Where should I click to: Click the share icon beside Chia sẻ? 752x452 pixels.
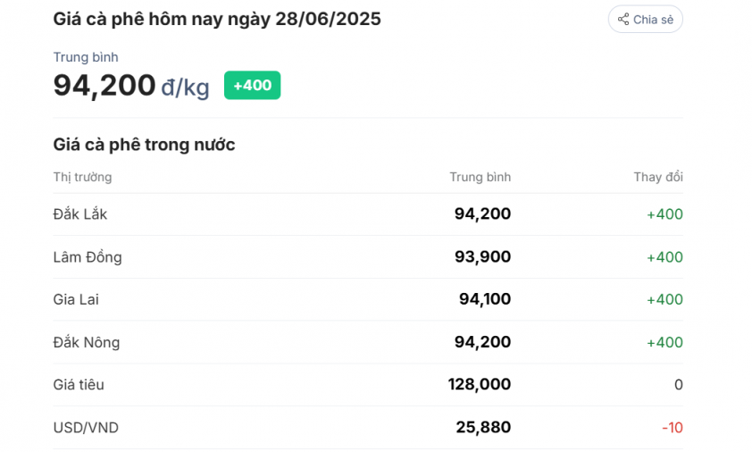[x=623, y=20]
